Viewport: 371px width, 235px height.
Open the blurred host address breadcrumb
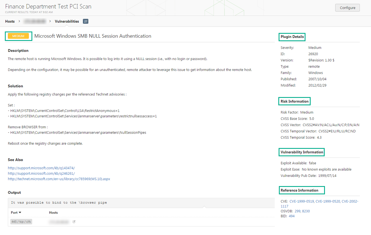coord(35,21)
